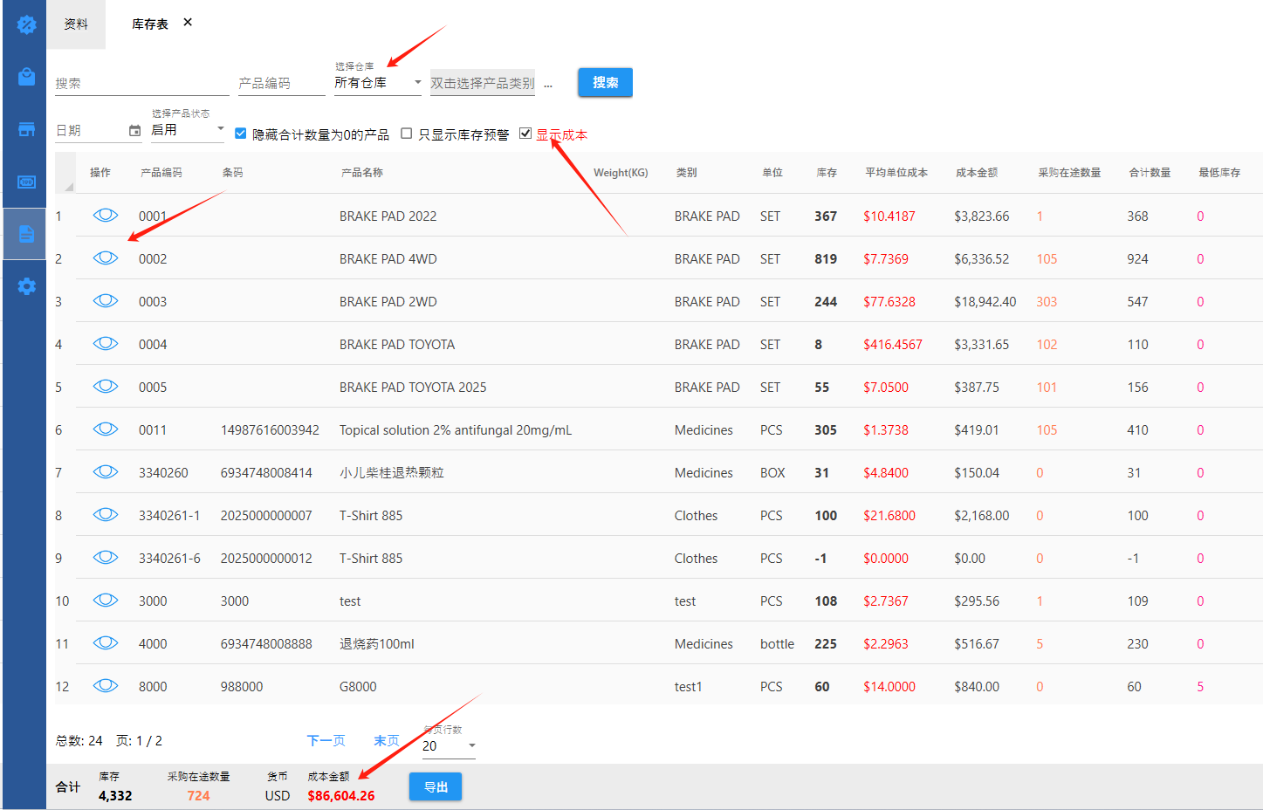Uncheck 隐藏合计数量为0的产品 checkbox
The height and width of the screenshot is (810, 1263).
pos(241,134)
